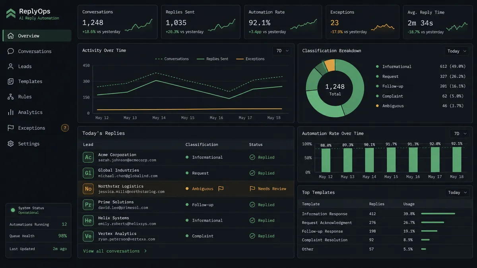Screen dimensions: 477x268
Task: Click the Global Industries Gl avatar
Action: (88, 173)
